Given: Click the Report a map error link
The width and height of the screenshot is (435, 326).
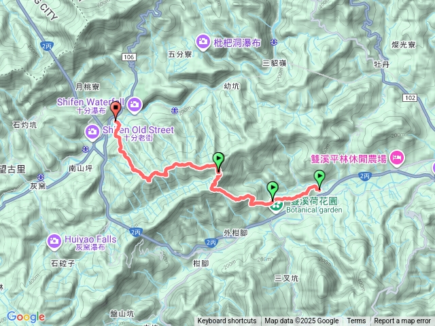Looking at the screenshot, I should click(x=402, y=321).
